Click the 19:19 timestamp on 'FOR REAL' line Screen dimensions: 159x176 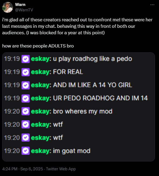[x=12, y=72]
